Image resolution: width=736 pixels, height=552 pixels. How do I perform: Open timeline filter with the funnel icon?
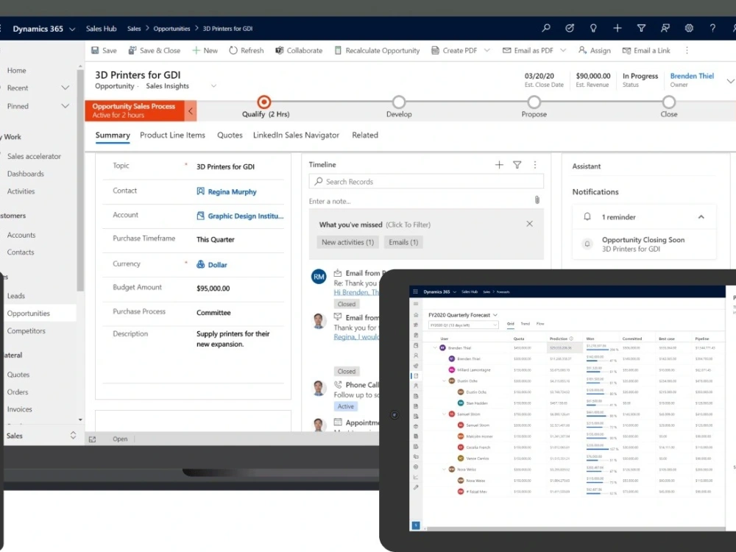[517, 165]
